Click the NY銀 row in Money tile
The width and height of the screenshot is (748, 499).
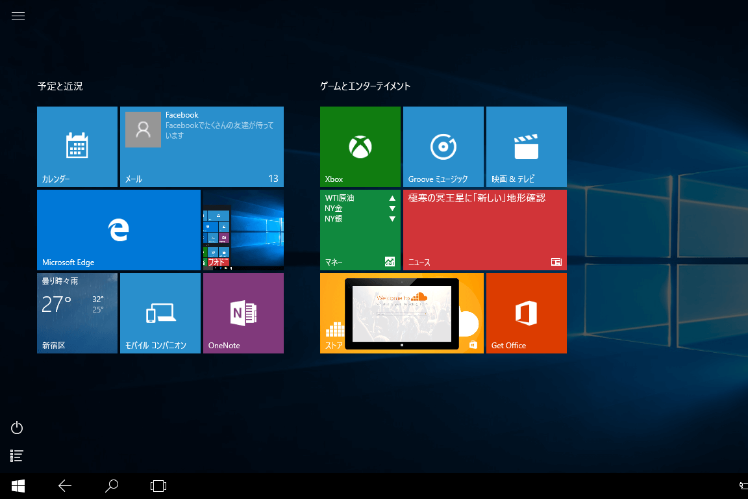click(360, 219)
